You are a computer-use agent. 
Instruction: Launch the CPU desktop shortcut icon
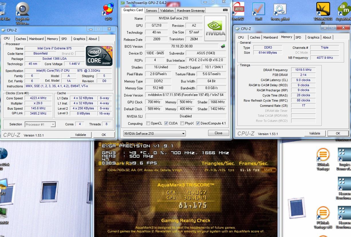[108, 12]
